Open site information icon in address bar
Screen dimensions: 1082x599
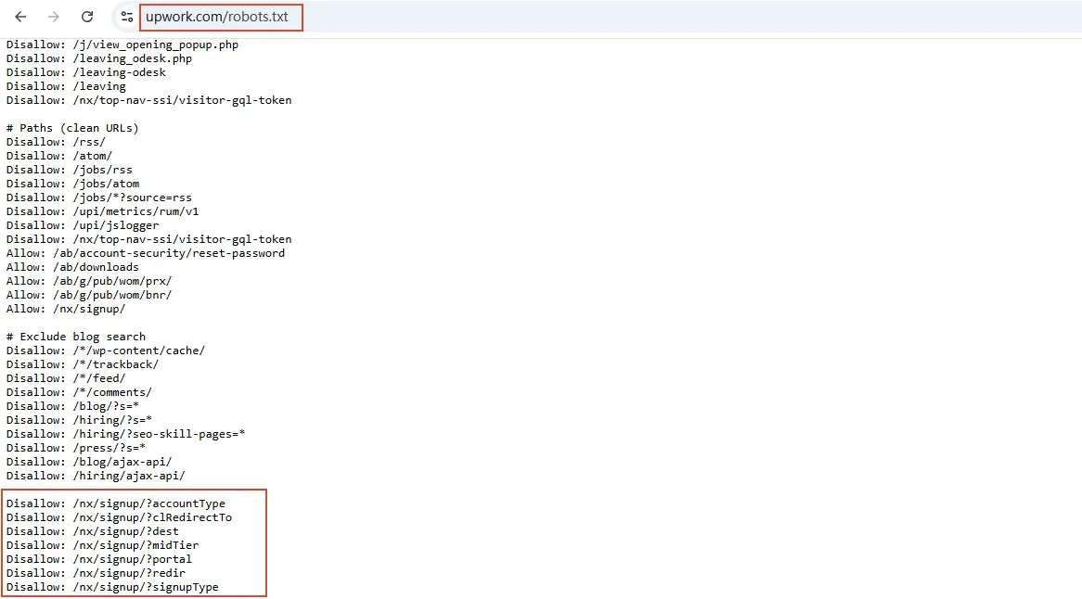point(126,17)
